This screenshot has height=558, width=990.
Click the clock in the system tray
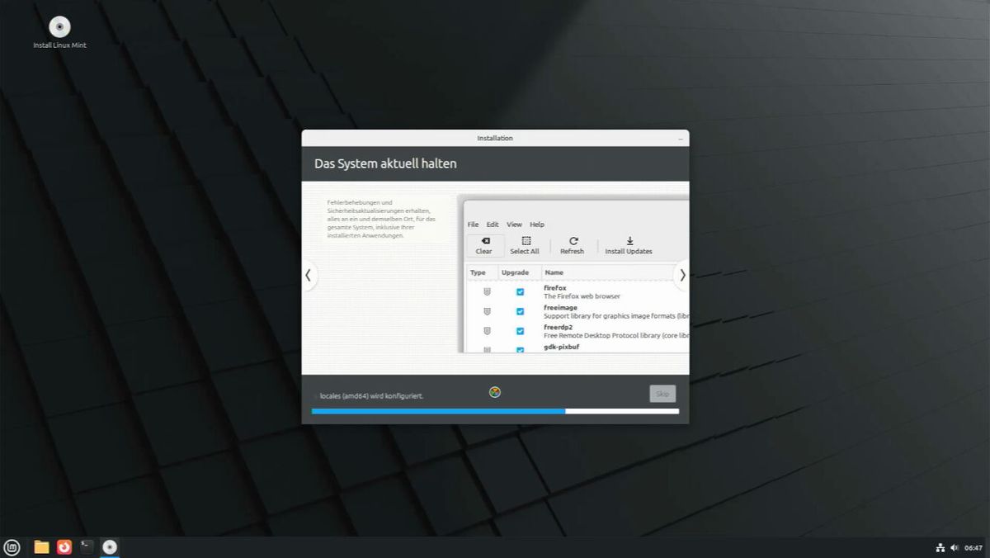(973, 547)
